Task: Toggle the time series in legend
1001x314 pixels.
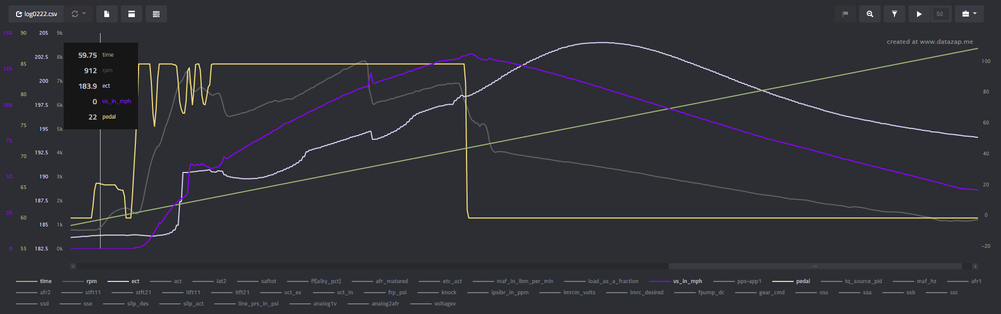Action: 34,281
